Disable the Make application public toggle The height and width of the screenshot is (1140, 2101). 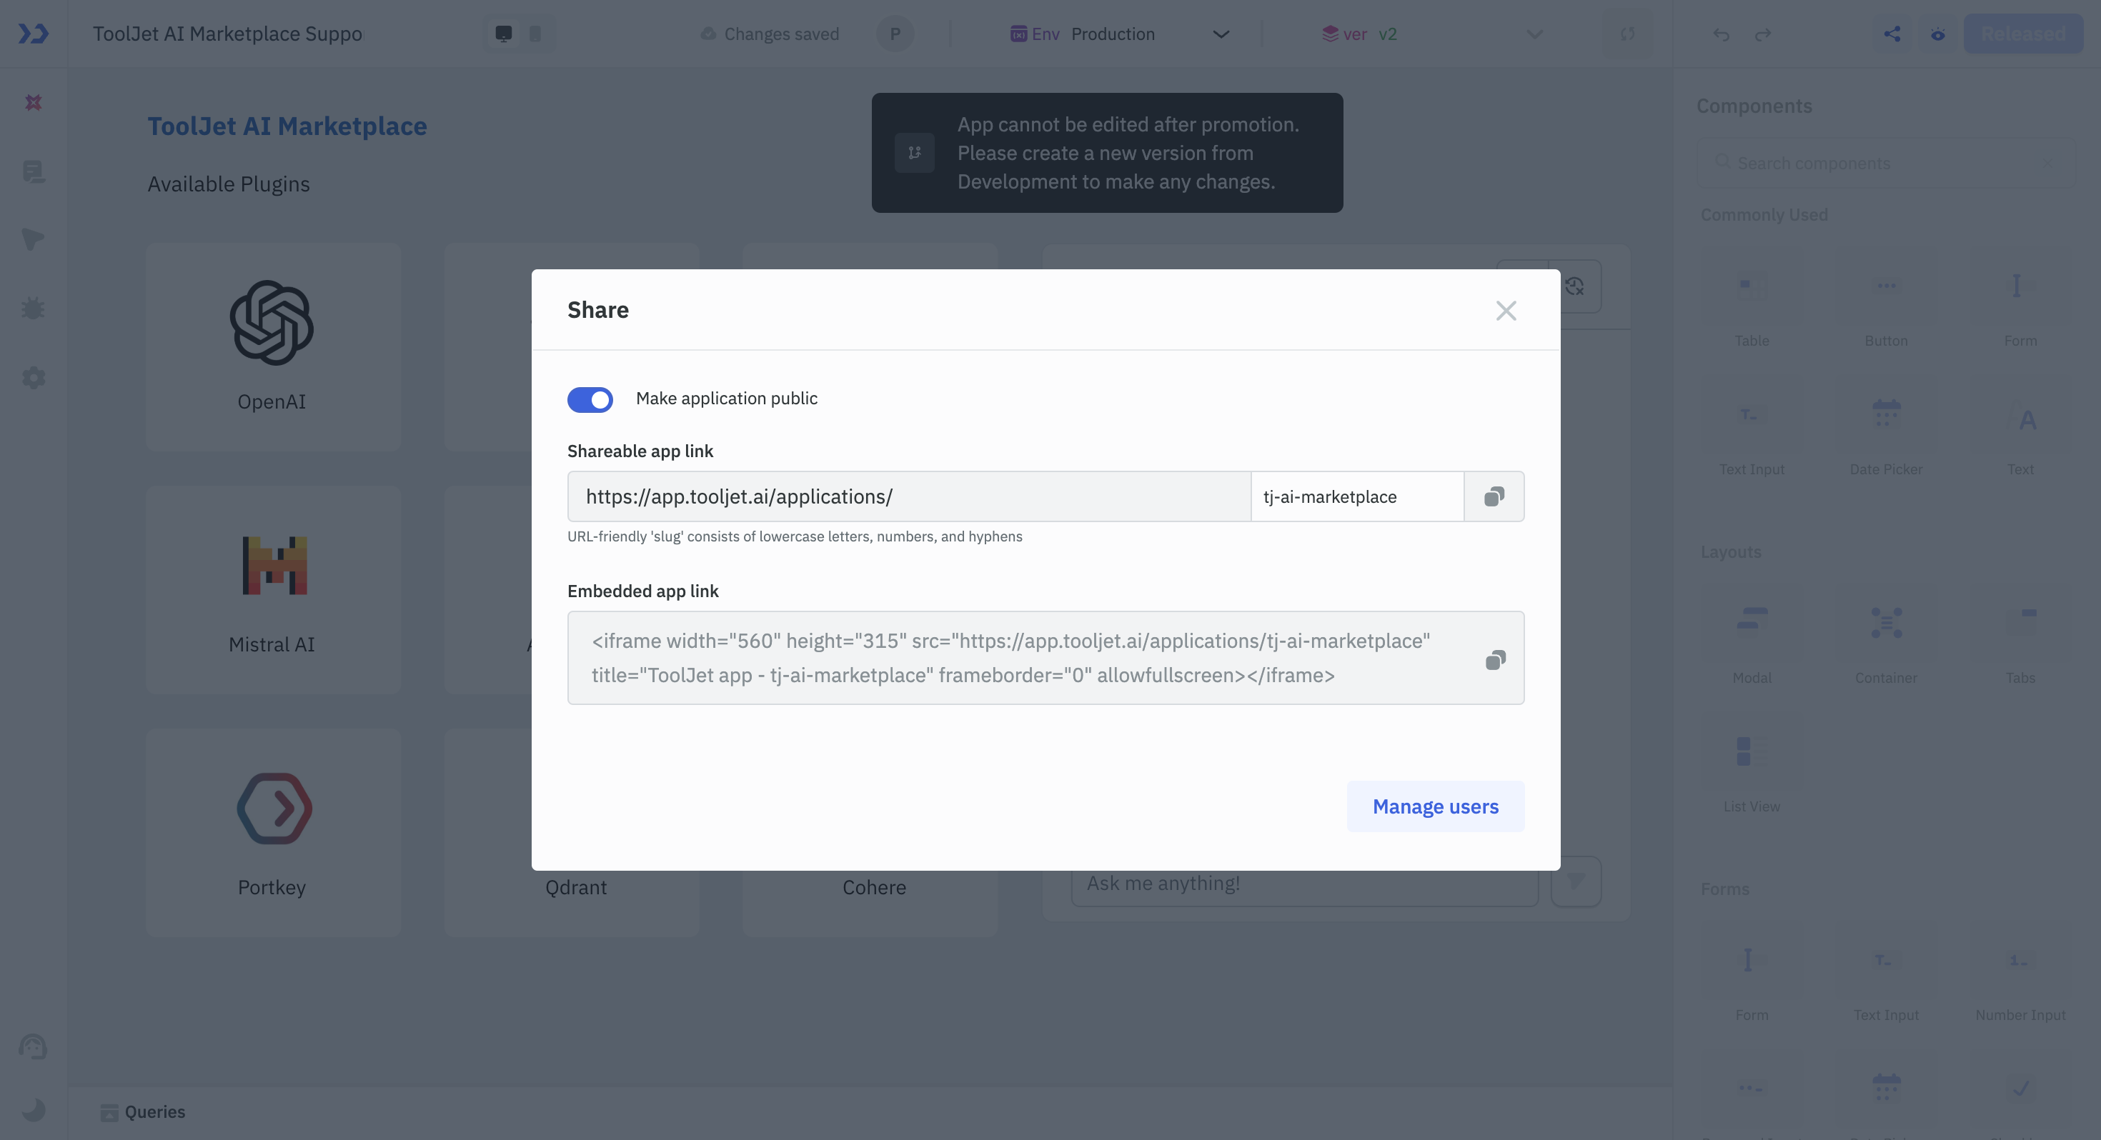click(x=590, y=399)
